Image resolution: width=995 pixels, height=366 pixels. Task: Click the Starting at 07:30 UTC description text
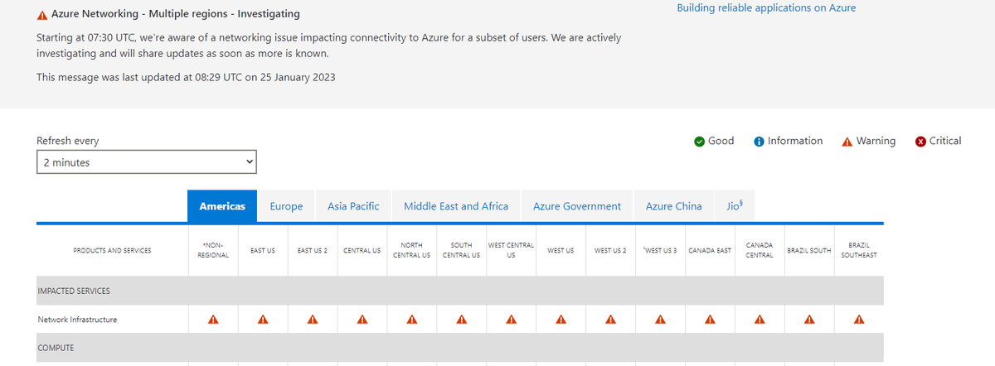[x=329, y=46]
